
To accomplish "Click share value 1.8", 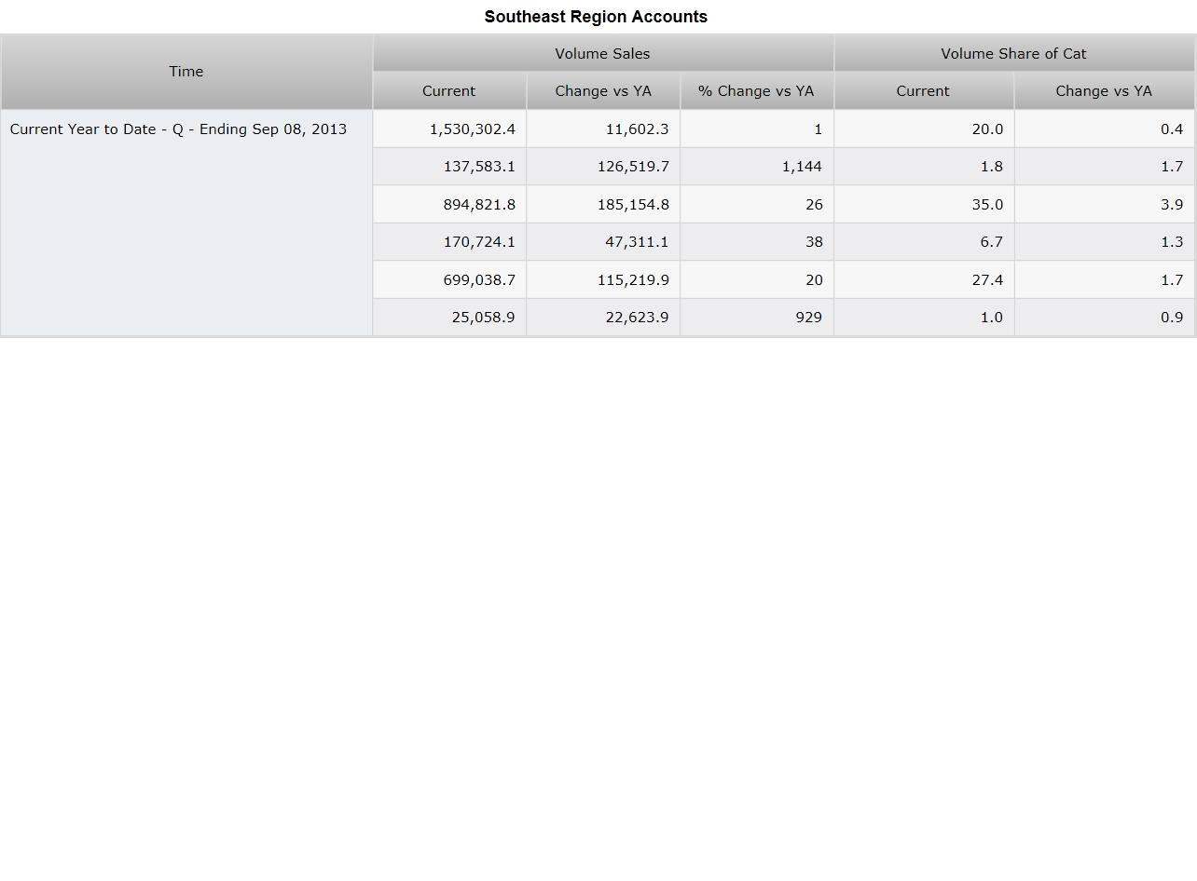I will 924,167.
